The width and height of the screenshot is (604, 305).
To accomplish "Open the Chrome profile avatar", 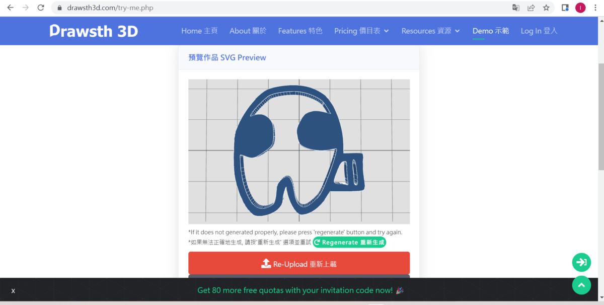I will point(580,8).
